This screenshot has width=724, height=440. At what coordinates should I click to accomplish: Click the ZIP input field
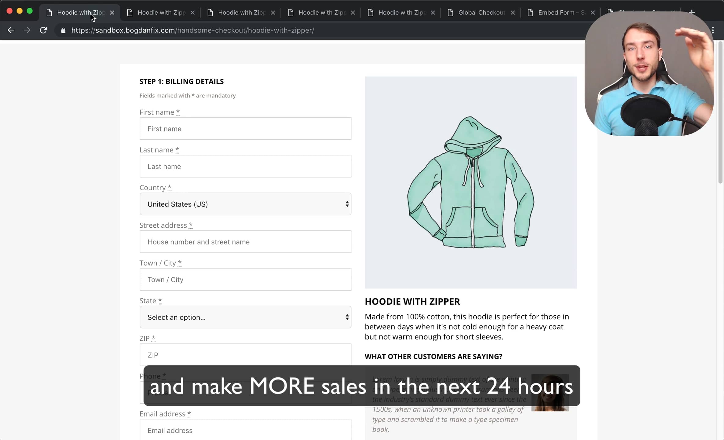(x=245, y=354)
